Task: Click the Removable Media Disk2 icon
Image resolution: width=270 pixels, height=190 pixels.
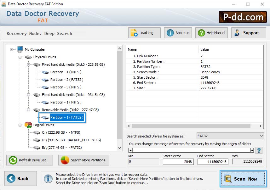Action: pyautogui.click(x=37, y=110)
